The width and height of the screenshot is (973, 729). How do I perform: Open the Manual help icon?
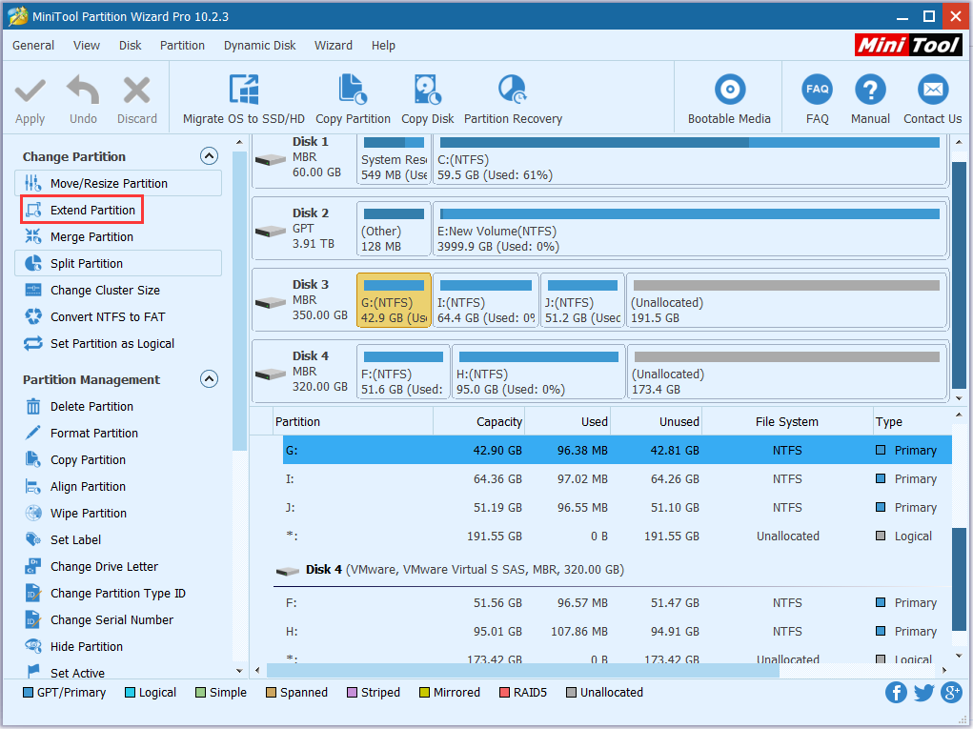pos(870,99)
